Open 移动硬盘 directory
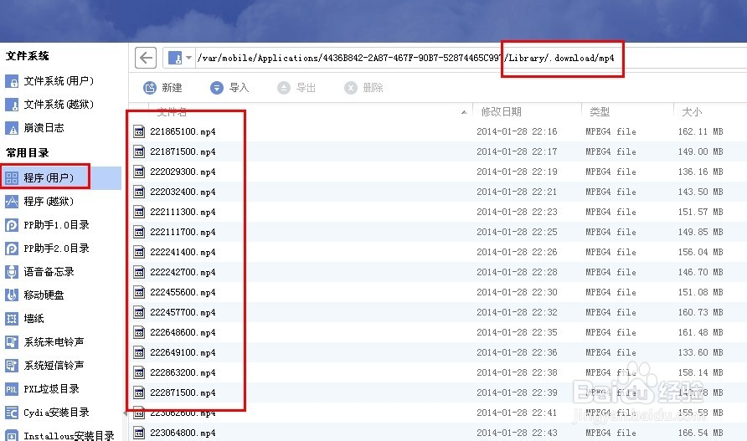Screen dimensions: 747x441 35,295
